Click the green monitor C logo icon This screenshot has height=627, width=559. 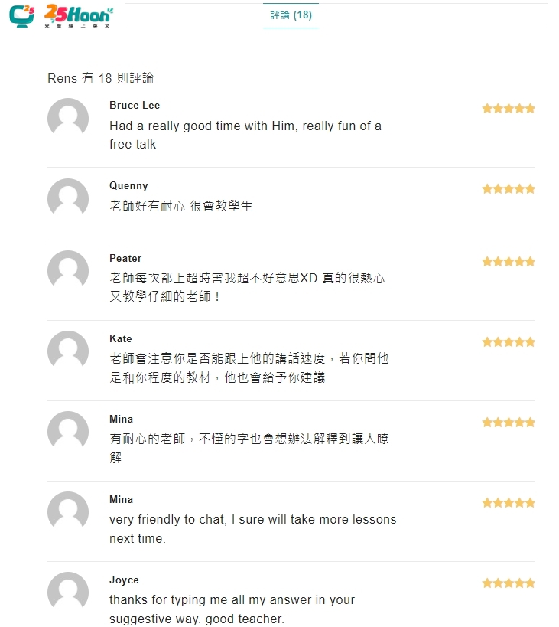point(22,16)
